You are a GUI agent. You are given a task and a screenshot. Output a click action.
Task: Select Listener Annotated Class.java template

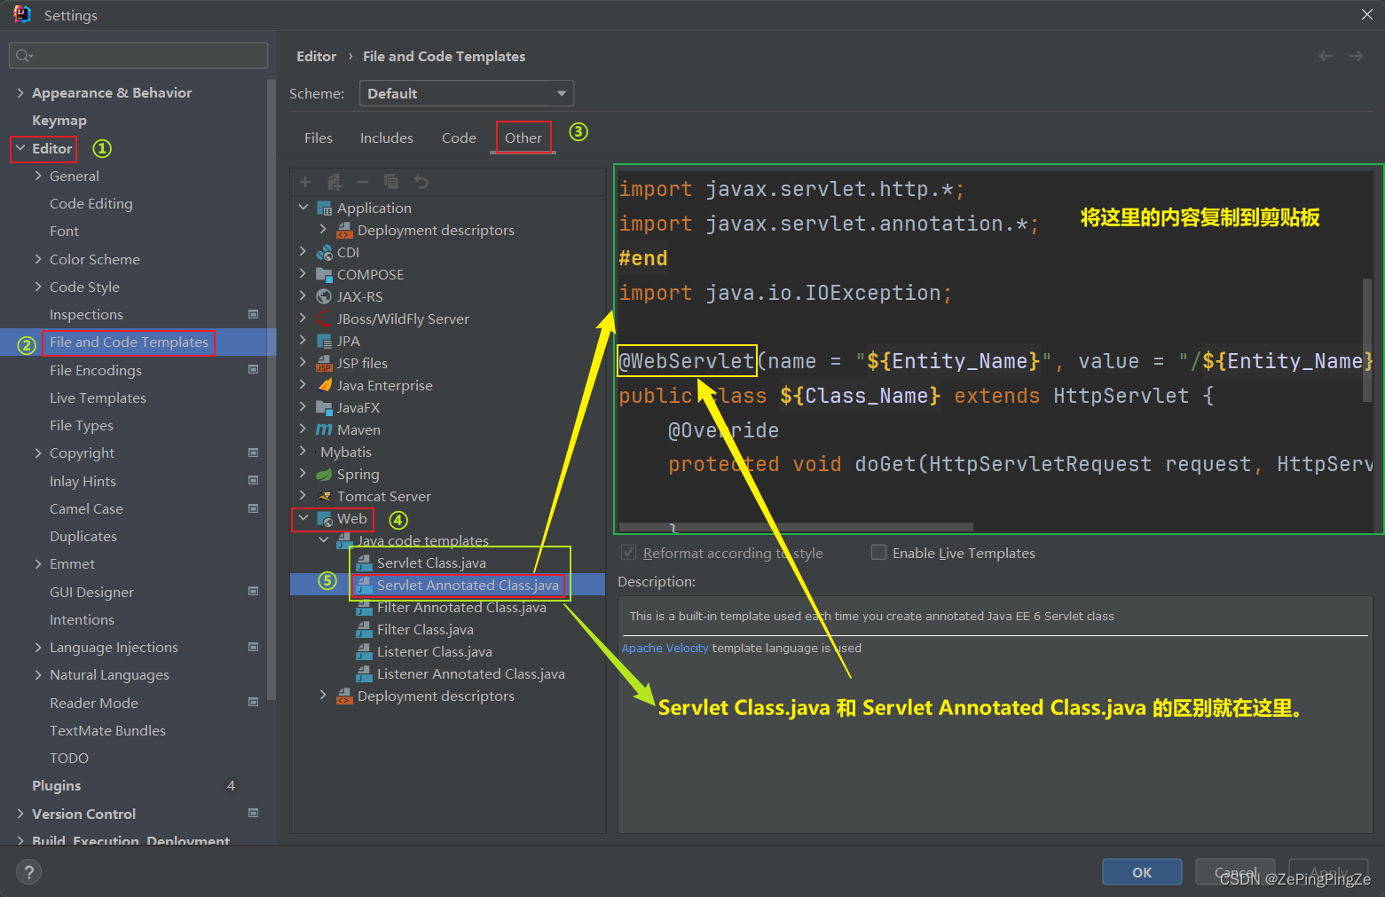click(471, 674)
